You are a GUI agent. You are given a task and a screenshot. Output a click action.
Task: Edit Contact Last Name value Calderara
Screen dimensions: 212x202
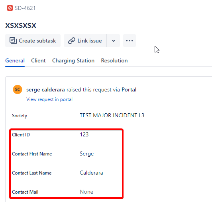point(91,173)
